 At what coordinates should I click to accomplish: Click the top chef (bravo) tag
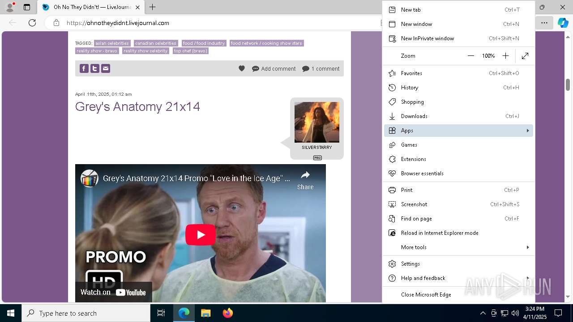coord(191,51)
